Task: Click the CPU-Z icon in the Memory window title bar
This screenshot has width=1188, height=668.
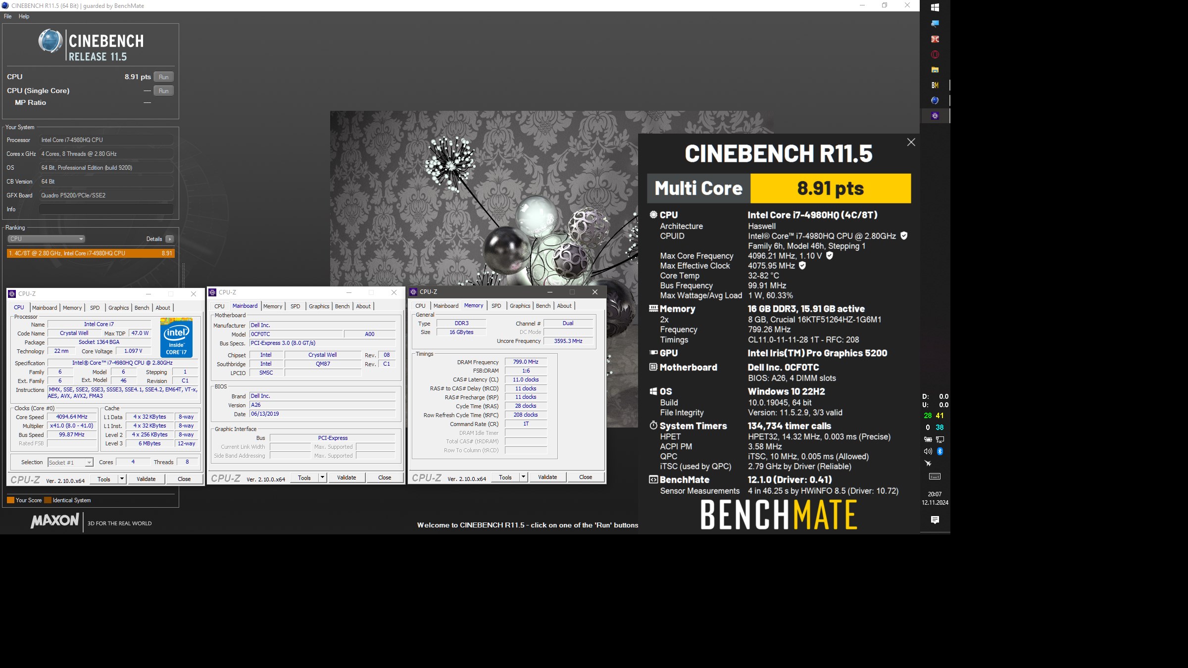Action: pyautogui.click(x=413, y=292)
